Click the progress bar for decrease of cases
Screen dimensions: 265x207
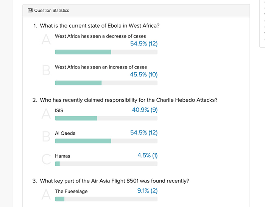(x=106, y=52)
